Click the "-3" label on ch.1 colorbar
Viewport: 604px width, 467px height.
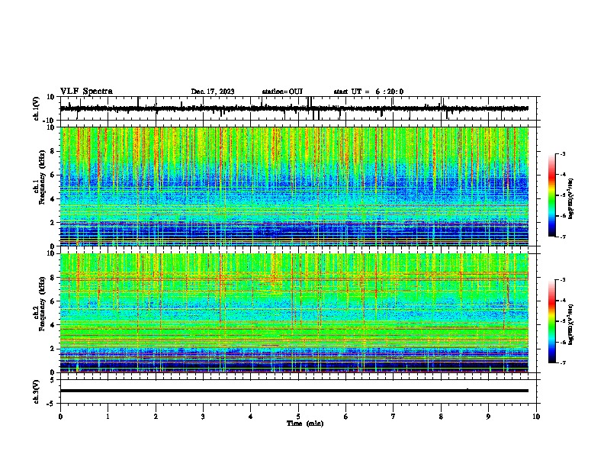563,153
